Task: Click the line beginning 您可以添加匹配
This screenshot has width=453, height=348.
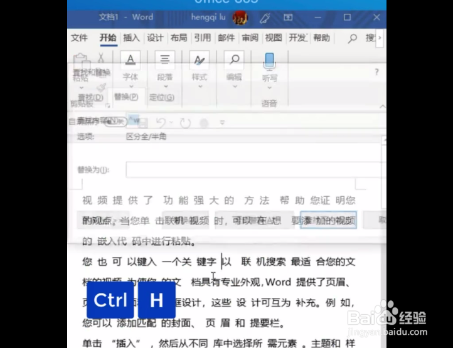Action: pyautogui.click(x=184, y=323)
